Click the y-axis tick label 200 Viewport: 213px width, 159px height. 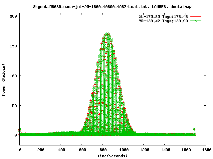(x=13, y=16)
